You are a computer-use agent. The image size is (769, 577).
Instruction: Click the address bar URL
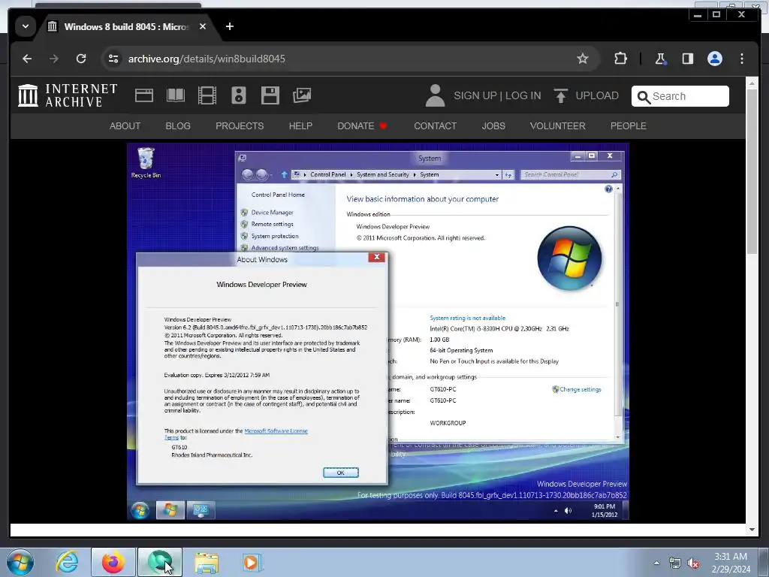pyautogui.click(x=207, y=59)
